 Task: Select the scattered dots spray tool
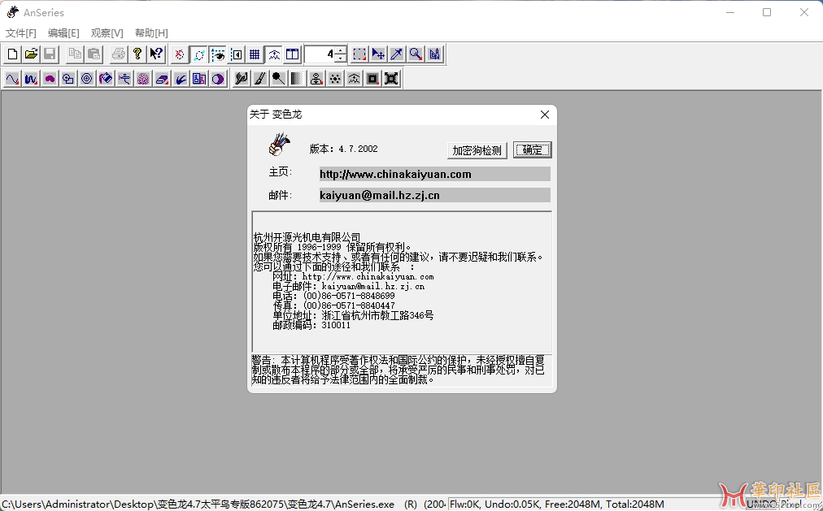[x=335, y=79]
